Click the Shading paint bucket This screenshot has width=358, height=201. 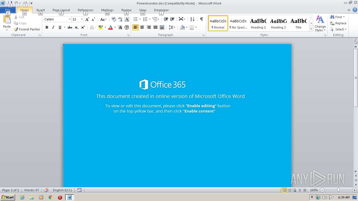pos(182,27)
